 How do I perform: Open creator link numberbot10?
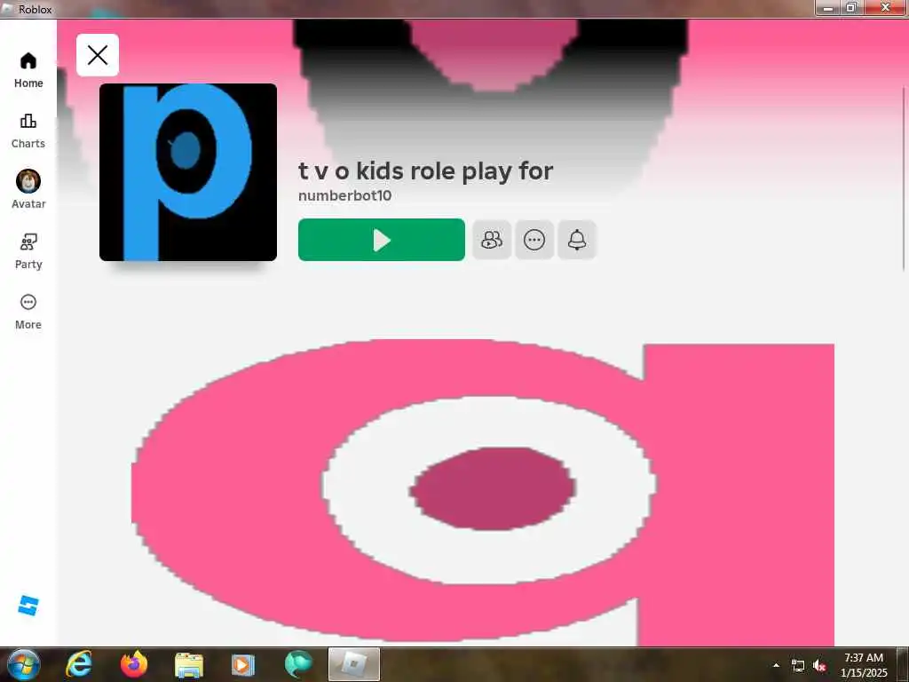[x=345, y=195]
